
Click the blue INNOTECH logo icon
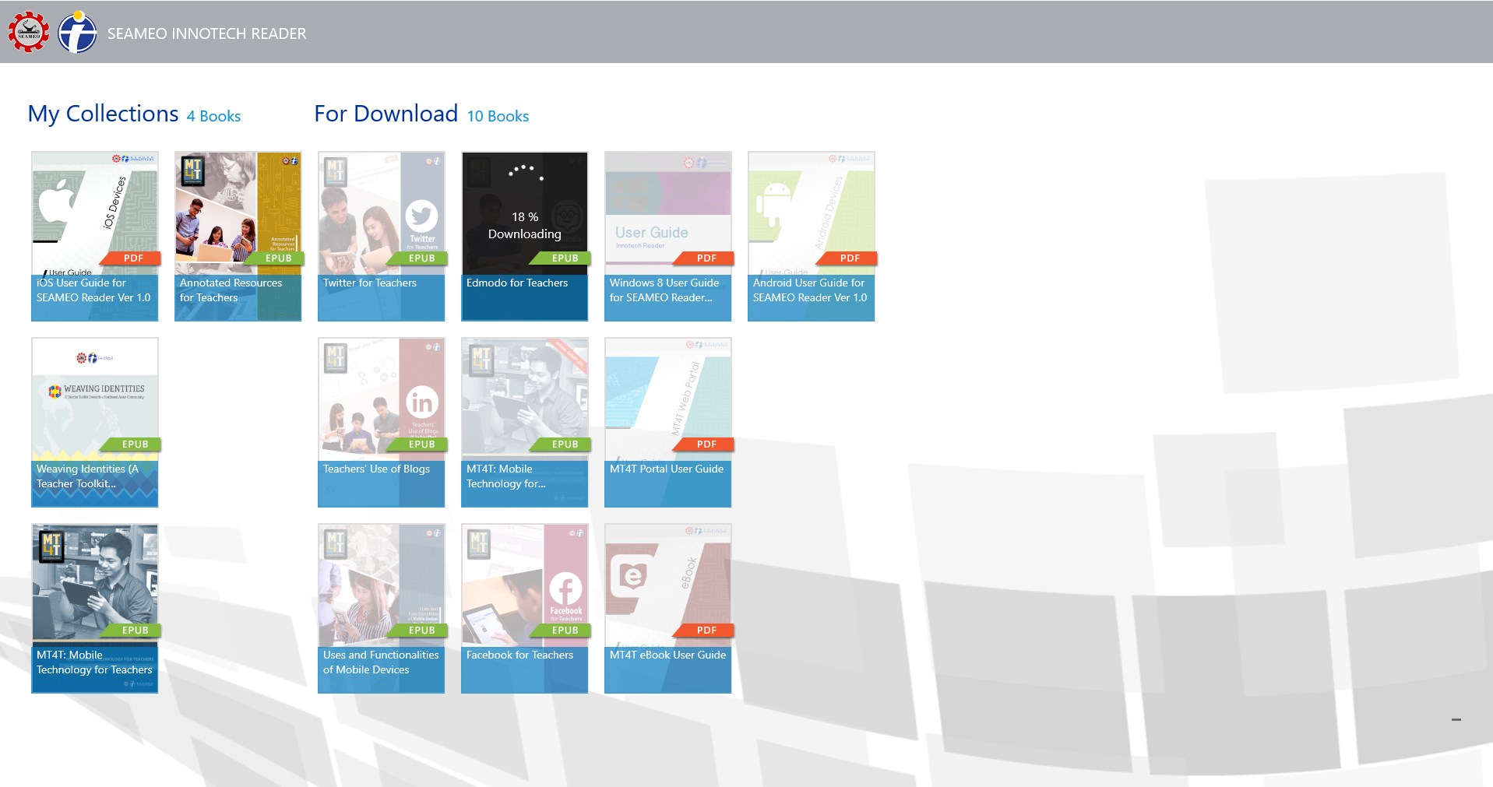(77, 32)
